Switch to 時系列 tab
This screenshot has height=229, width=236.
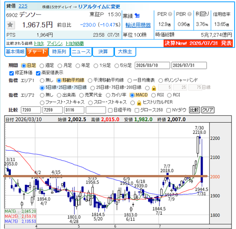pos(59,52)
